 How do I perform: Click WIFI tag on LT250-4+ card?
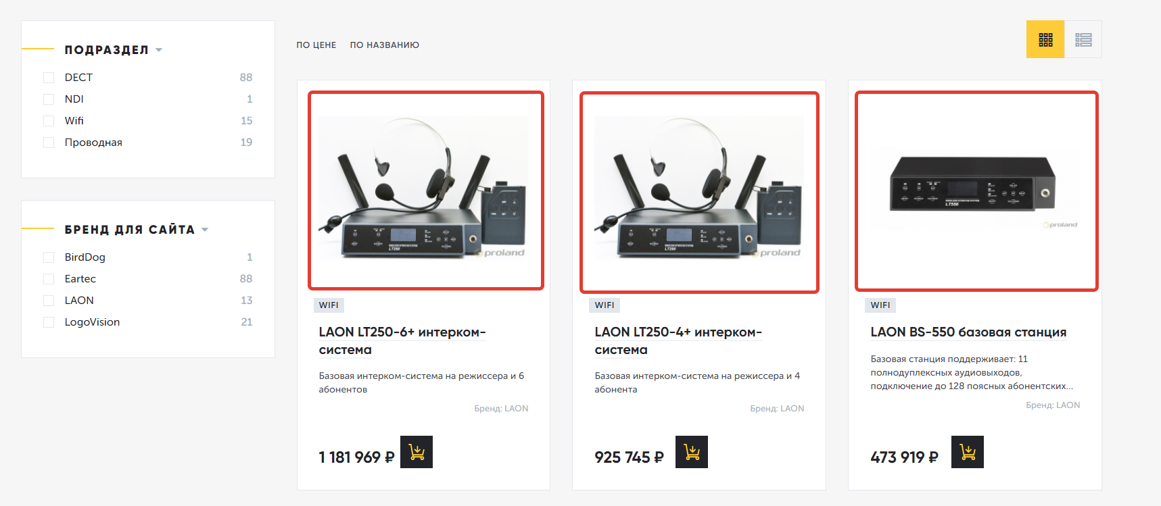coord(605,305)
